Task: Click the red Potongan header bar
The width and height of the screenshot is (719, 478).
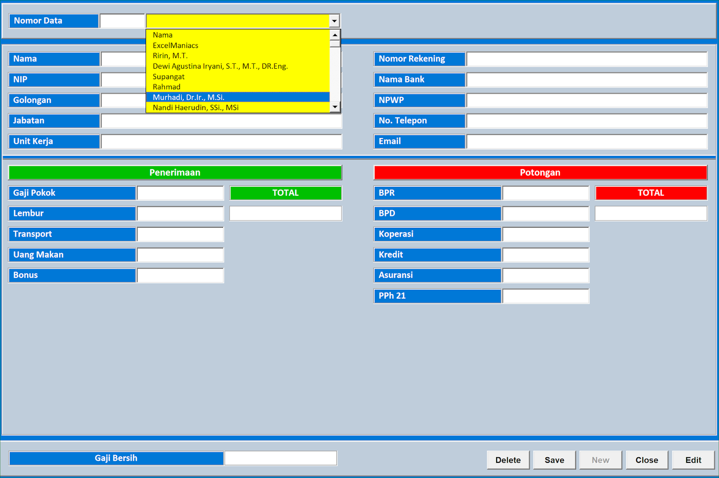Action: (x=540, y=172)
